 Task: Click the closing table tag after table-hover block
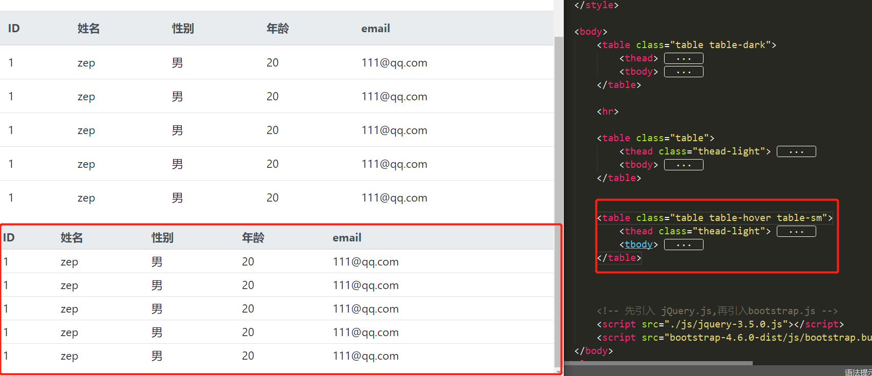pyautogui.click(x=619, y=258)
